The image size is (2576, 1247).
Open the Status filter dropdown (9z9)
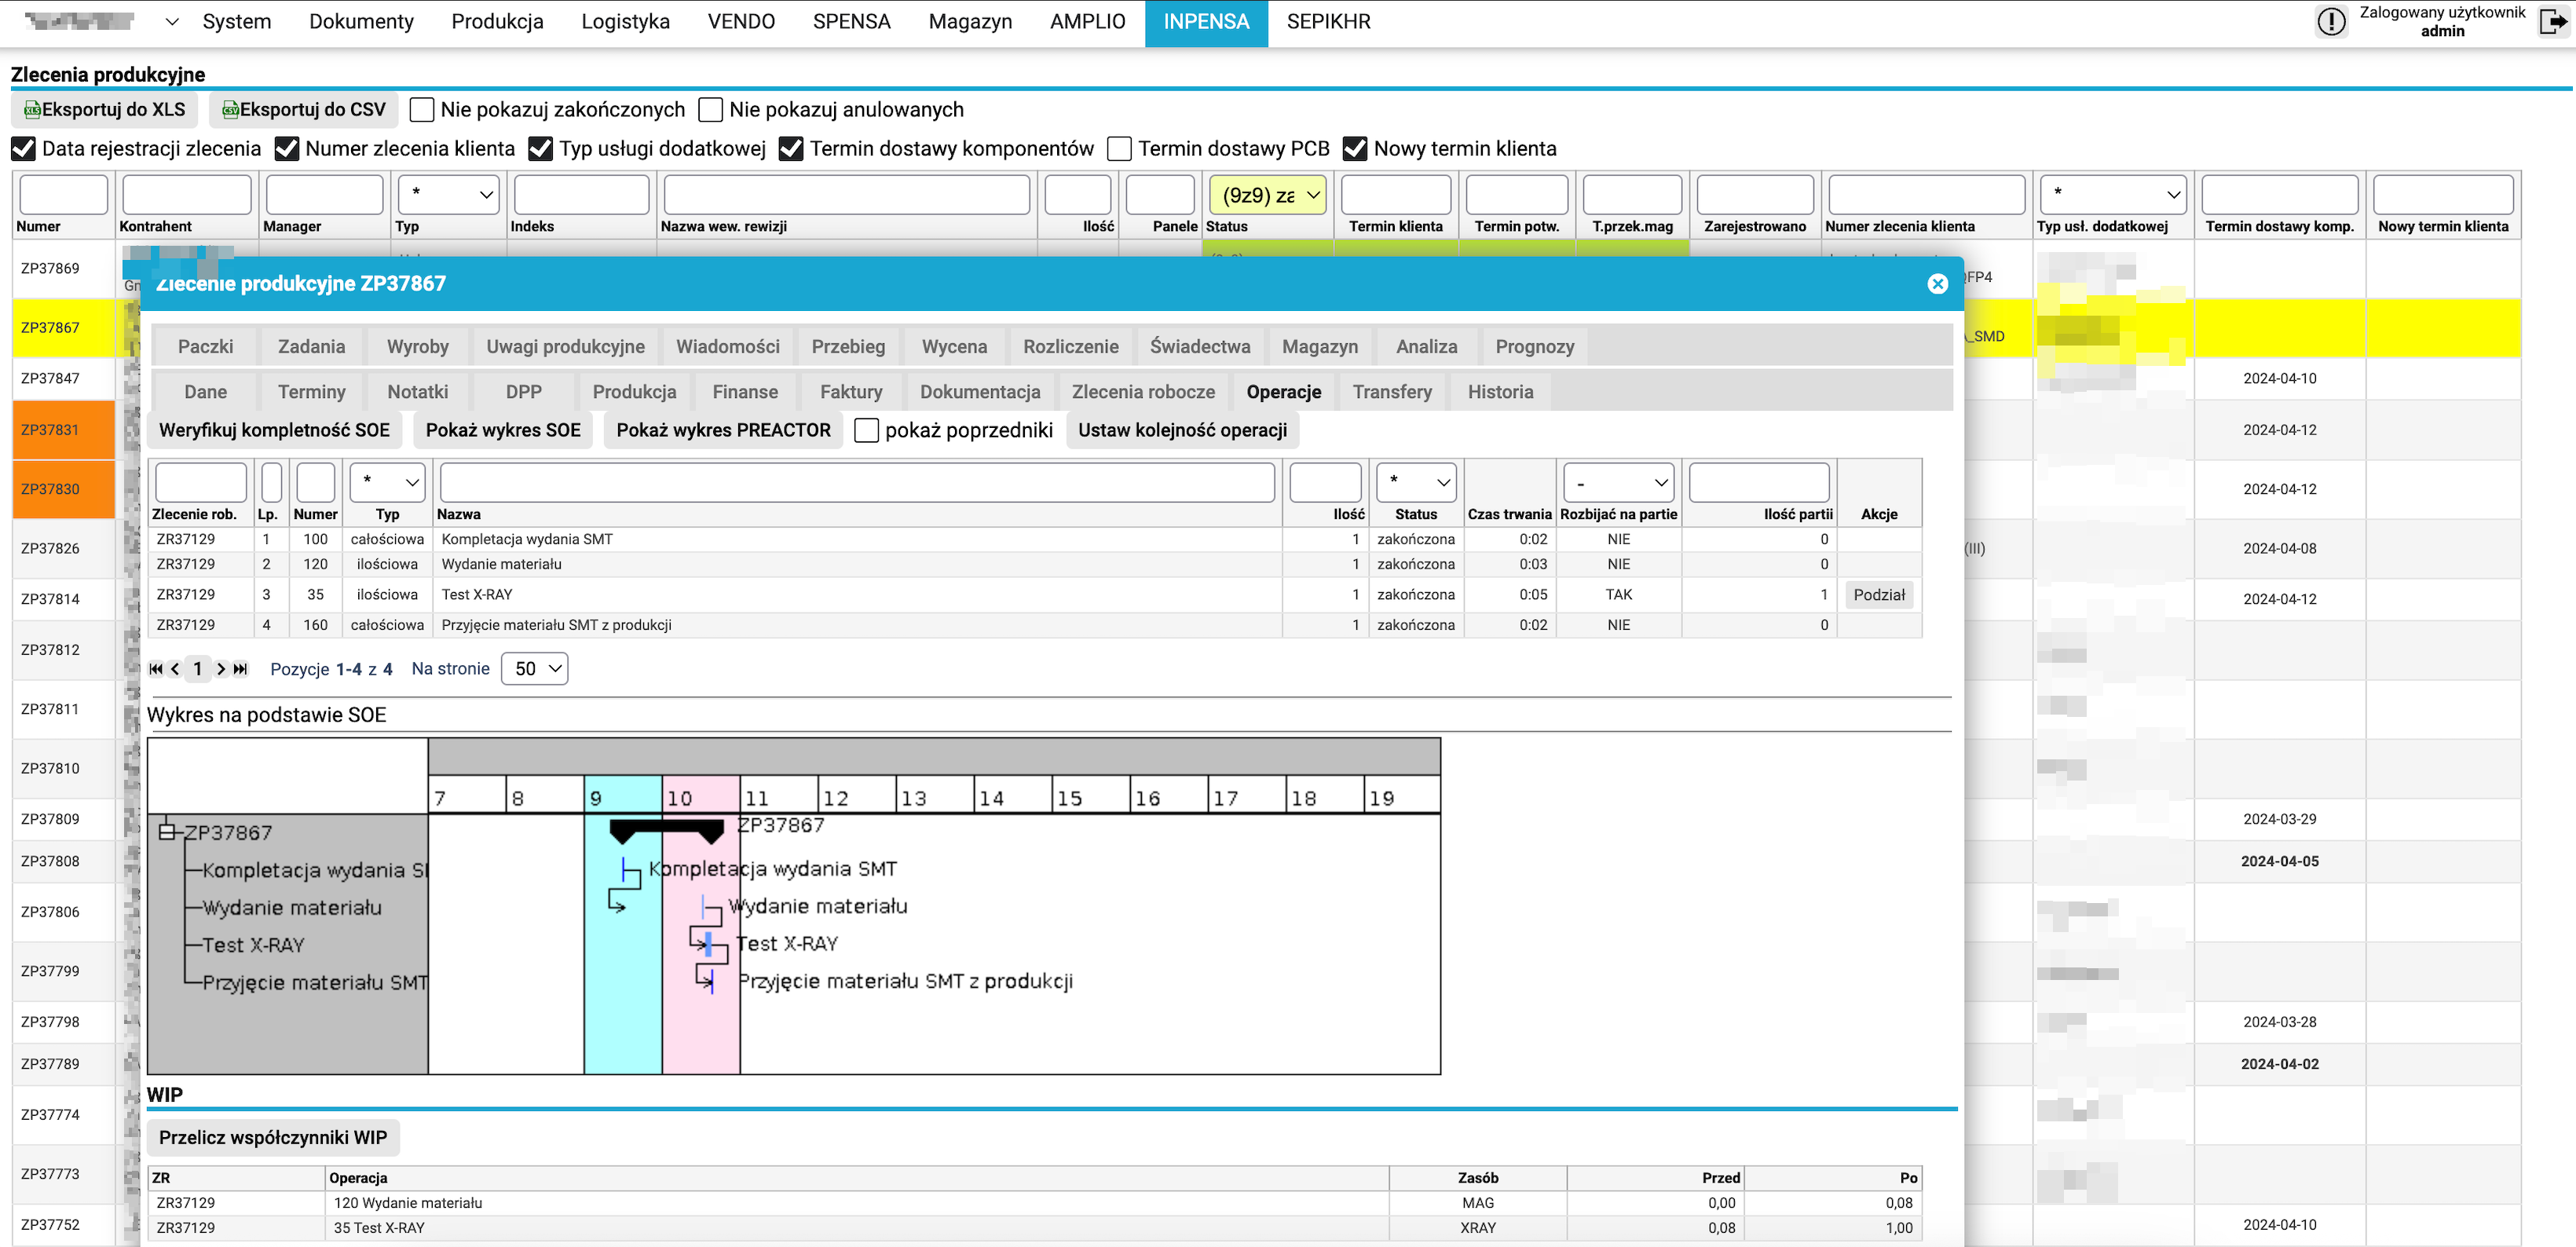[1268, 195]
